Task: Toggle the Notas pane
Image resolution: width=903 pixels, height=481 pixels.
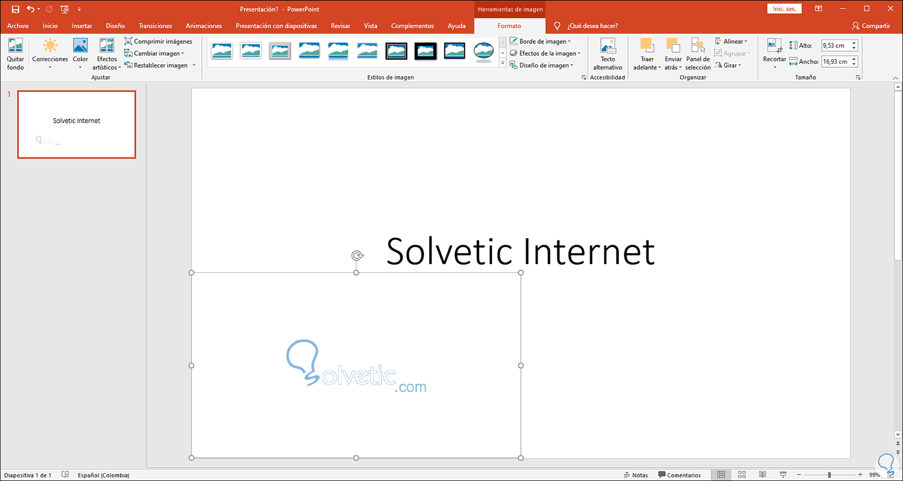Action: coord(636,475)
